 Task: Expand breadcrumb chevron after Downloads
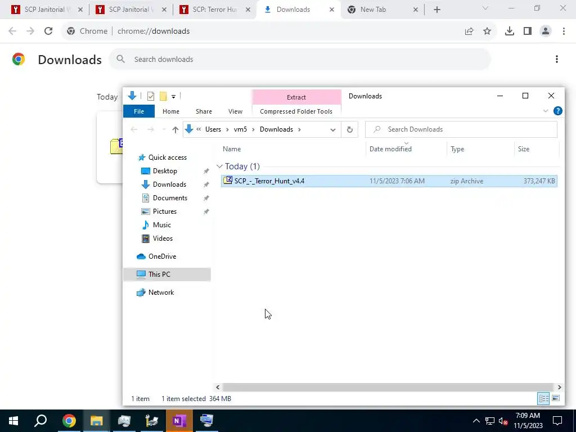[299, 129]
